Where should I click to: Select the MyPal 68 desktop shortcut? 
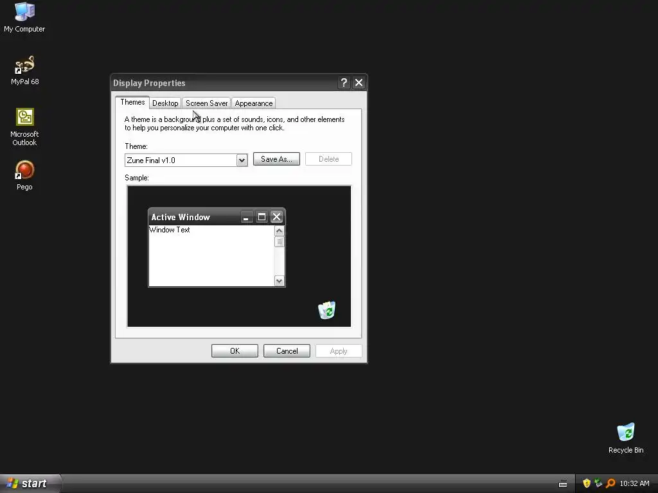click(25, 71)
